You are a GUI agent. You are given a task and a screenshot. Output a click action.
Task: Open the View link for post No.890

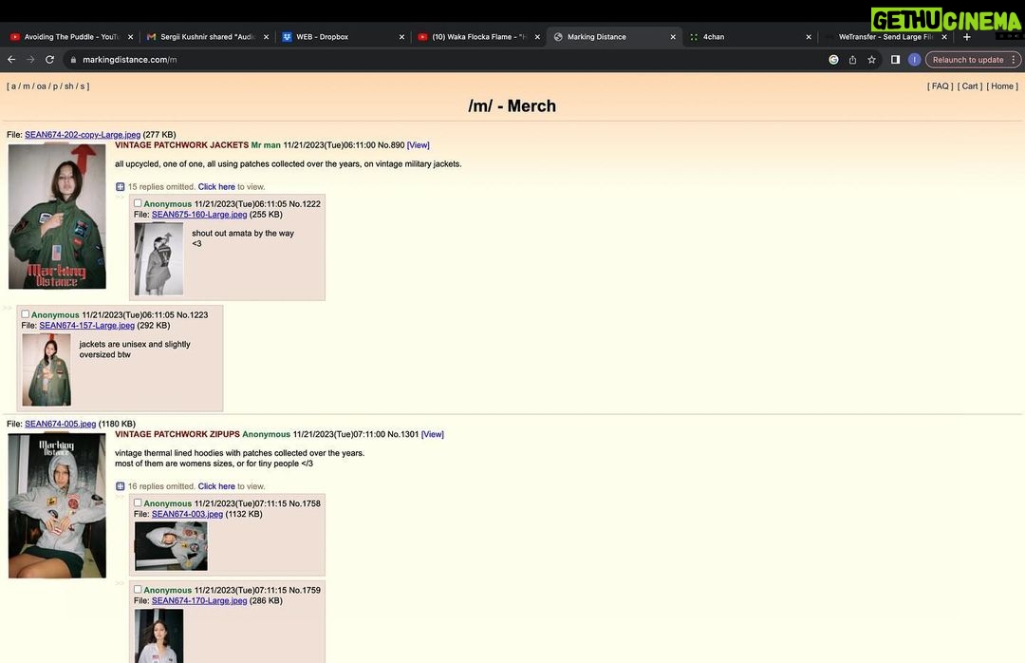point(419,145)
